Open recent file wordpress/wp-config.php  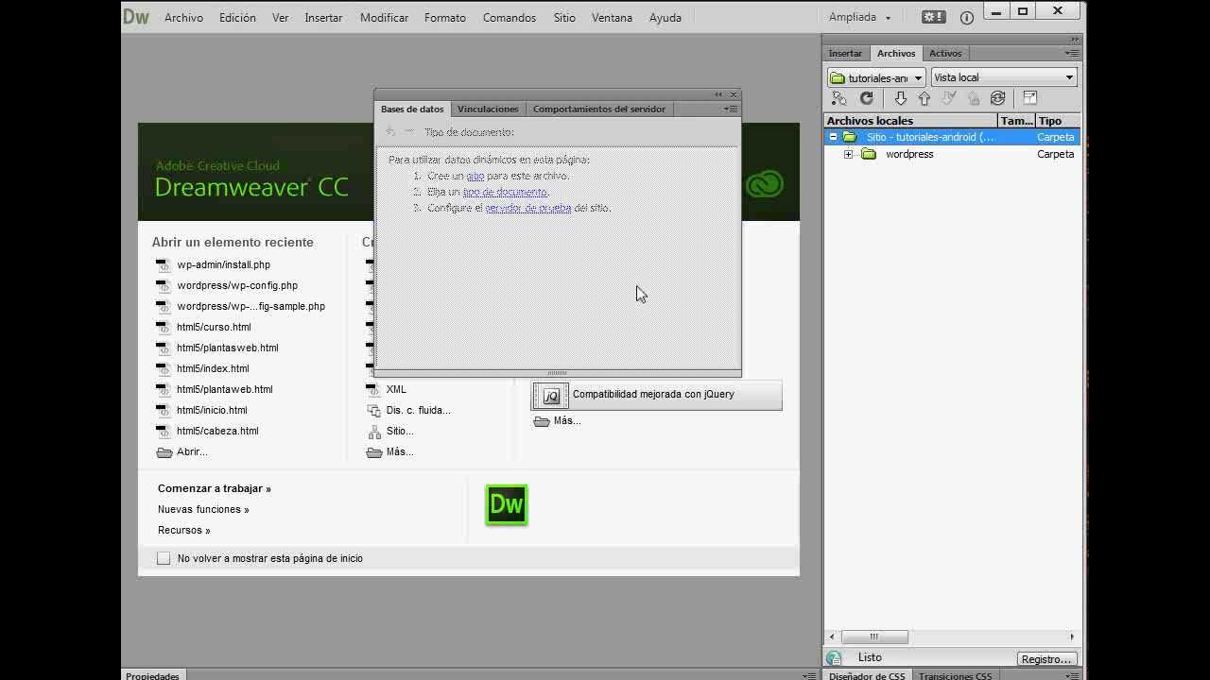coord(237,285)
